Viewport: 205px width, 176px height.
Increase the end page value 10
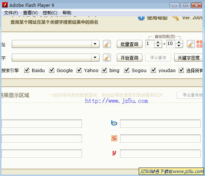(x=179, y=42)
